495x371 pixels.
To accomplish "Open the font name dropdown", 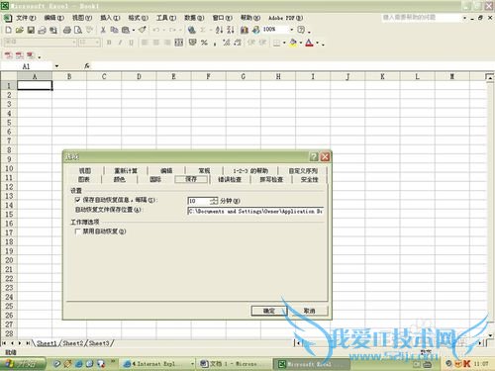I will point(74,43).
